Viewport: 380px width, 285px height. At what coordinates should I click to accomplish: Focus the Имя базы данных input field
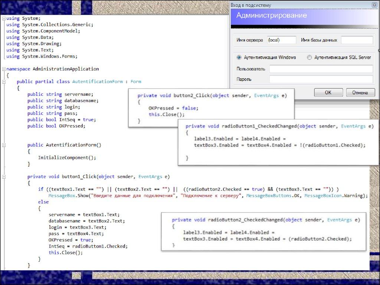(357, 40)
